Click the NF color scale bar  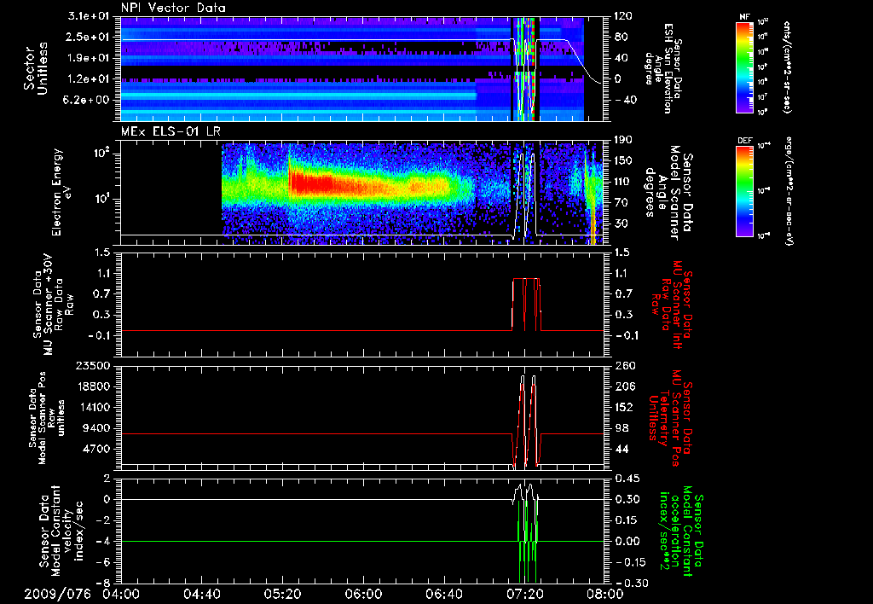744,67
